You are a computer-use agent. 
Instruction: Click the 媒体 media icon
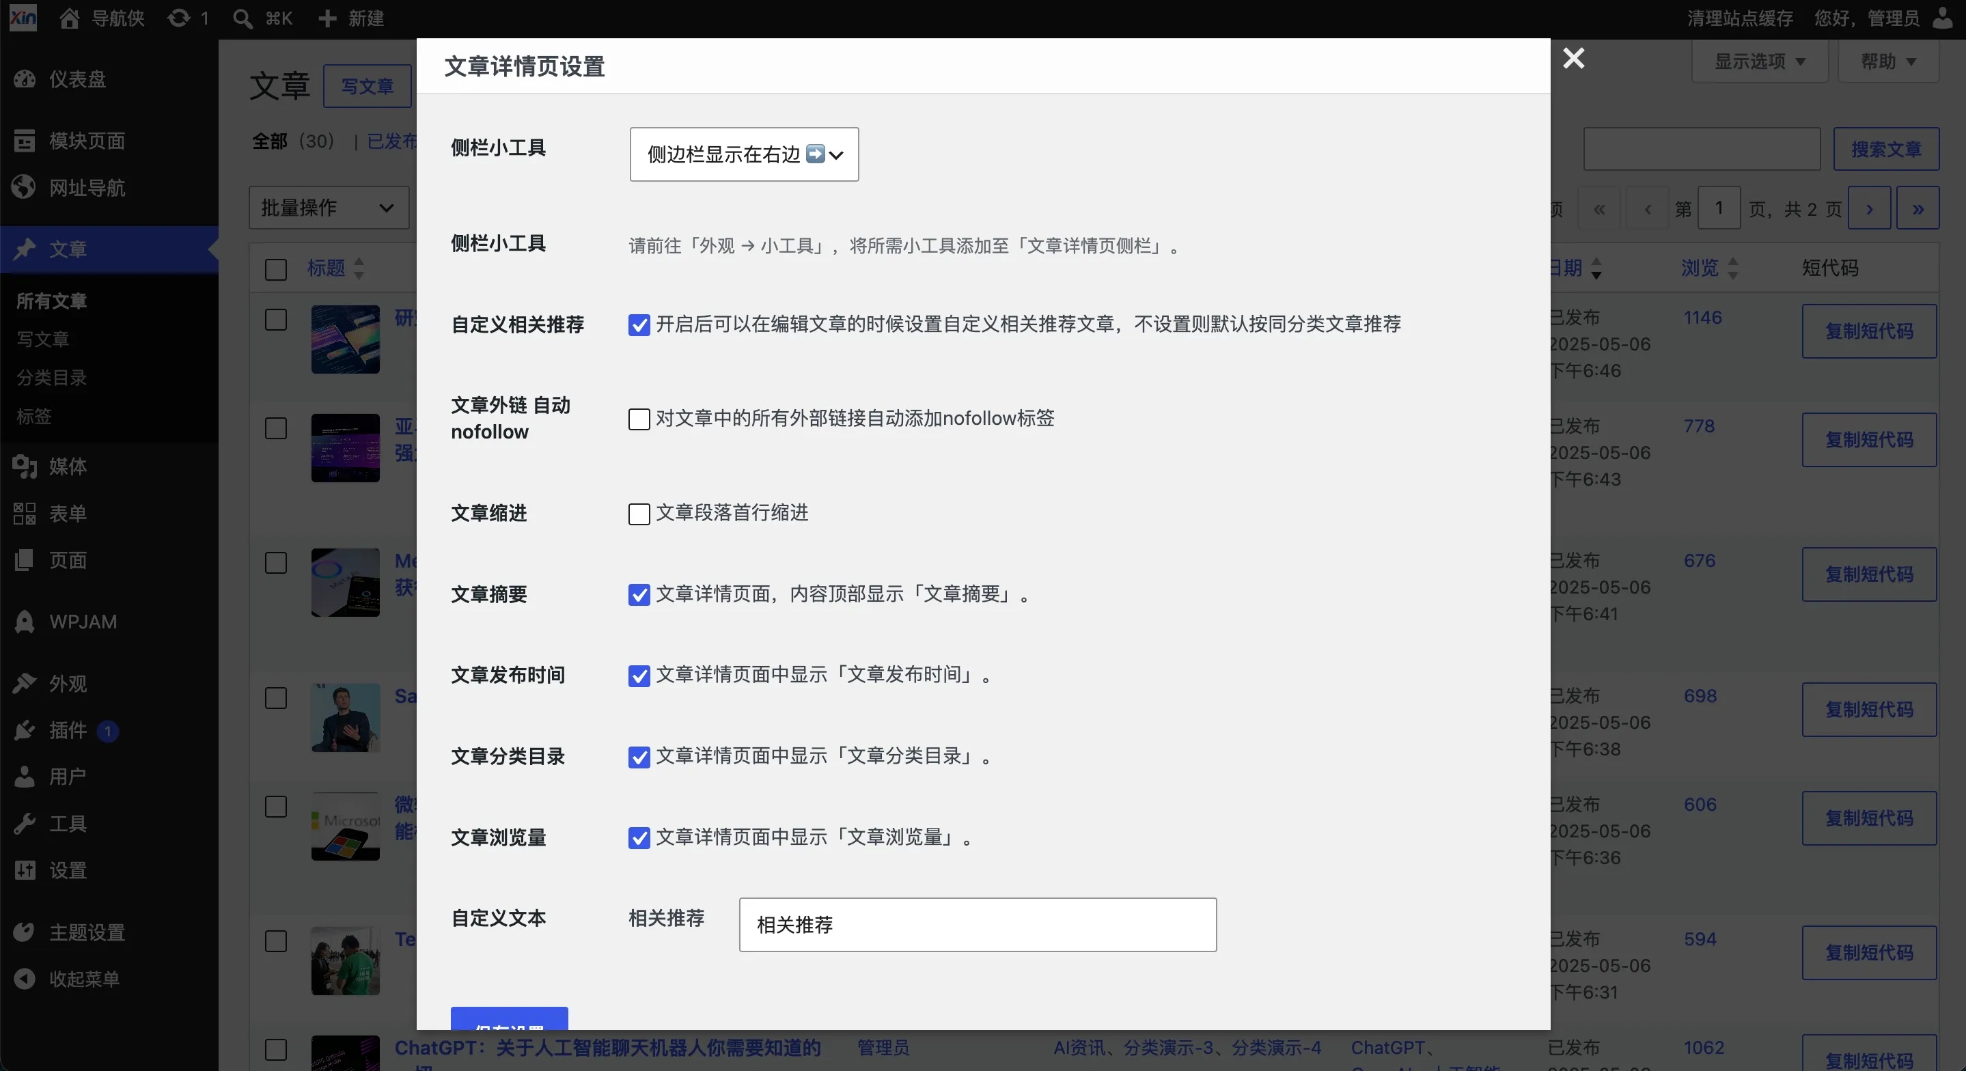click(25, 466)
